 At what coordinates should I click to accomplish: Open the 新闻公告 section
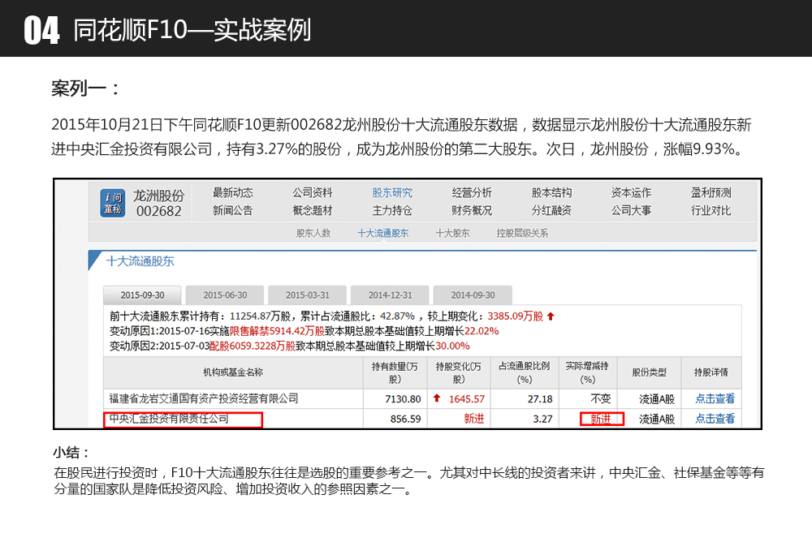[x=232, y=211]
